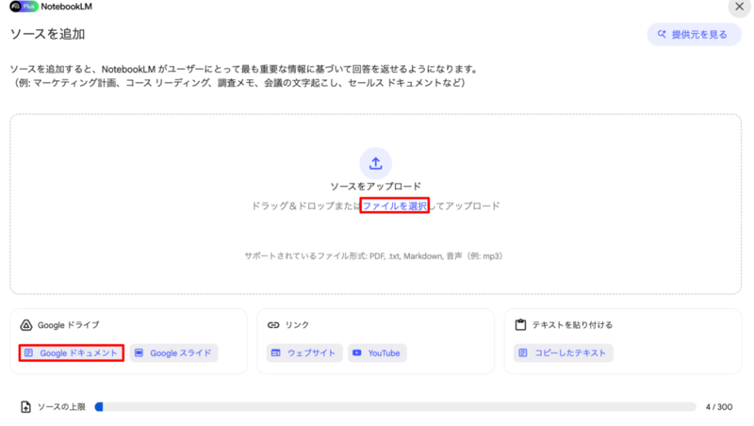The width and height of the screenshot is (754, 426).
Task: Click the link chain icon
Action: (x=273, y=325)
